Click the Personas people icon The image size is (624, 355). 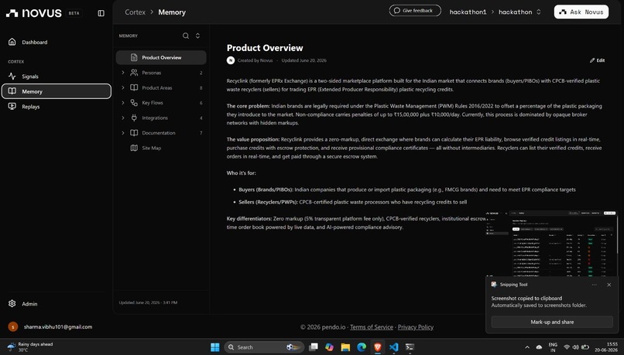point(134,73)
